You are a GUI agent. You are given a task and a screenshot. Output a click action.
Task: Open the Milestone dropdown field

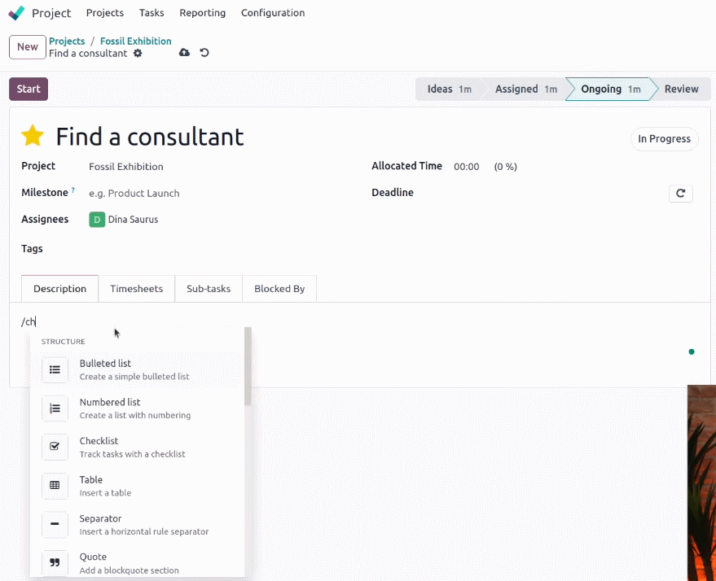tap(219, 194)
